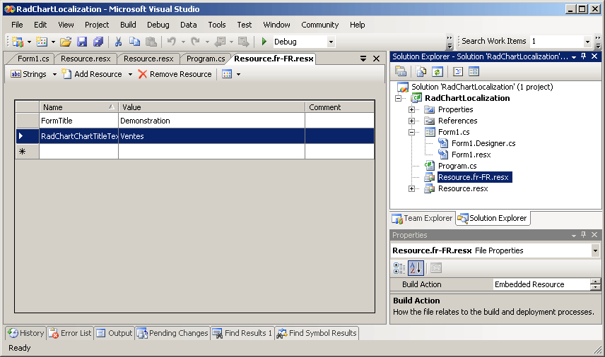
Task: Collapse the RadChartLocalization project node
Action: [x=398, y=98]
